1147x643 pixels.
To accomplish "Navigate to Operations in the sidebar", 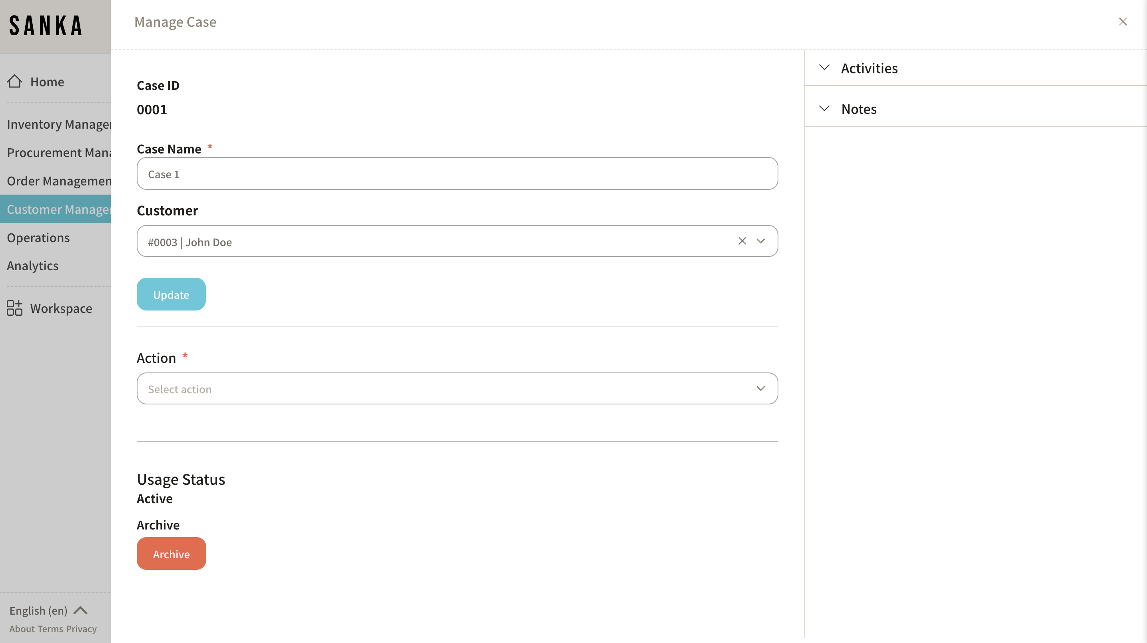I will coord(38,238).
